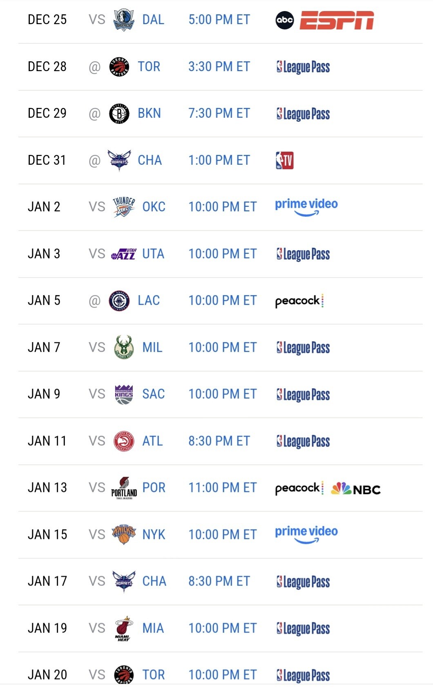The height and width of the screenshot is (693, 433).
Task: Tap the Utah Jazz logo
Action: click(x=124, y=254)
